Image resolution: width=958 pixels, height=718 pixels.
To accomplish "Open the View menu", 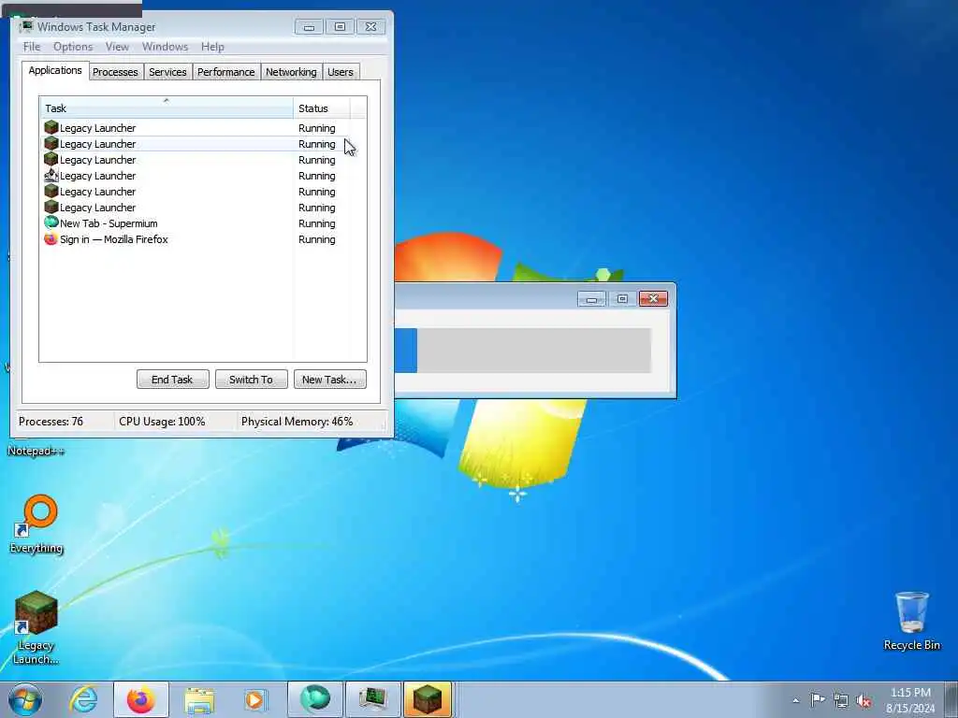I will (117, 47).
